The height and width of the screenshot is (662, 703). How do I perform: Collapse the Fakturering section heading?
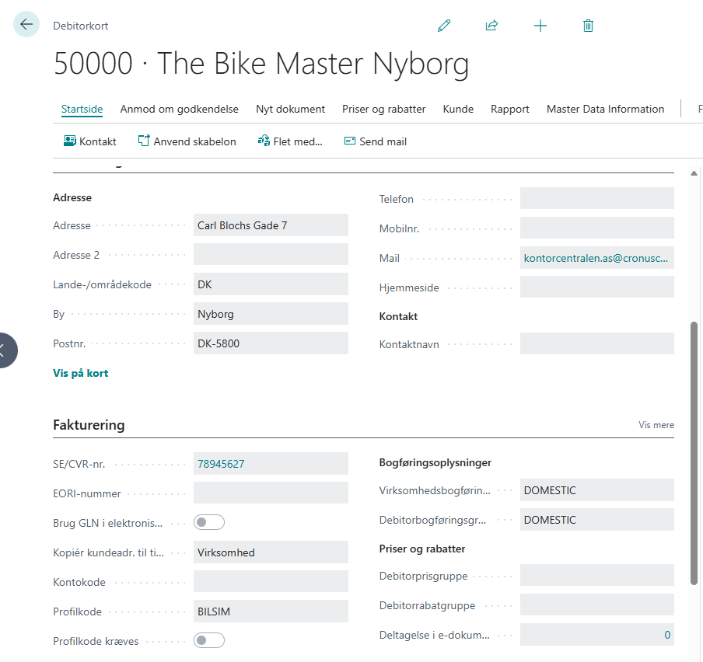[x=89, y=424]
